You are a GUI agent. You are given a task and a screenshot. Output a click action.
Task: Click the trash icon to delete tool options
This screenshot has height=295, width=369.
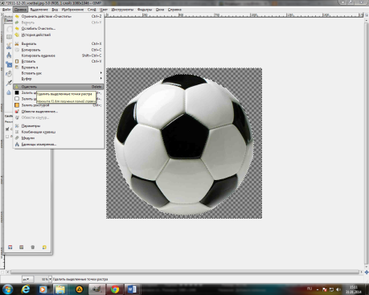point(33,247)
